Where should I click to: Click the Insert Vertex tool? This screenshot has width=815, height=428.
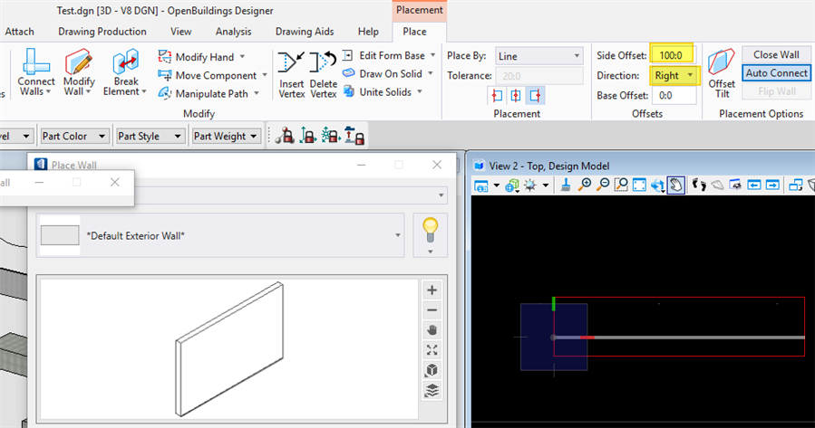tap(291, 75)
